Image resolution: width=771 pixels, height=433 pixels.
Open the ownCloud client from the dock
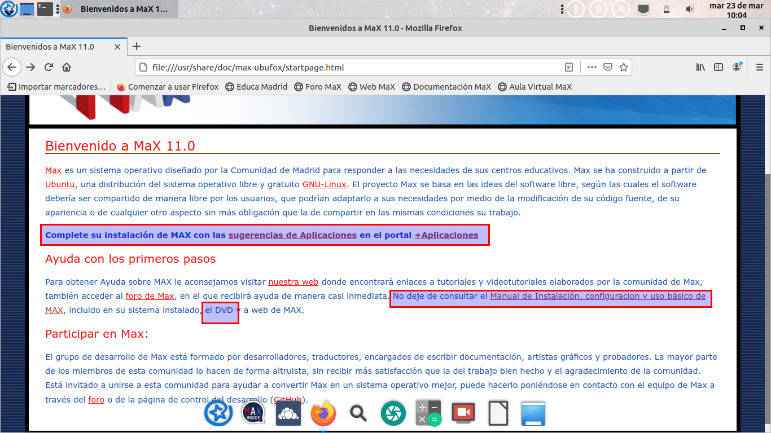(x=288, y=413)
